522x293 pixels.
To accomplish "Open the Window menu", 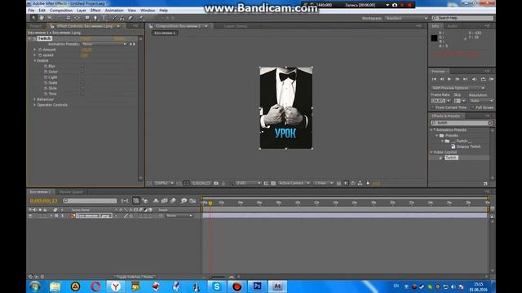I will [148, 11].
